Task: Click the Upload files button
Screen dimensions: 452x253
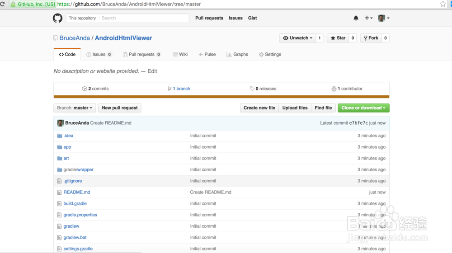Action: tap(295, 108)
